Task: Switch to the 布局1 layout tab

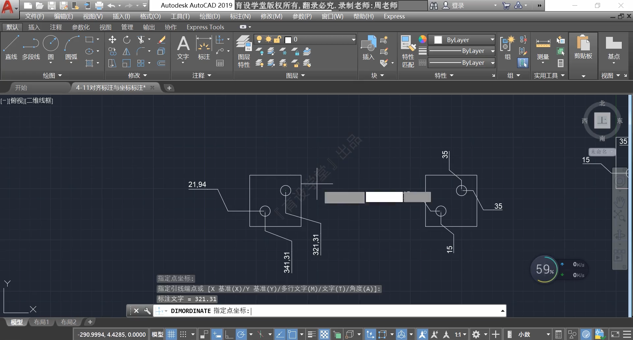Action: click(41, 322)
